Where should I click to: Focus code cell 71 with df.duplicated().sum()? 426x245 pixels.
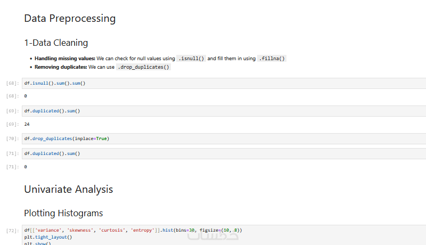213,153
